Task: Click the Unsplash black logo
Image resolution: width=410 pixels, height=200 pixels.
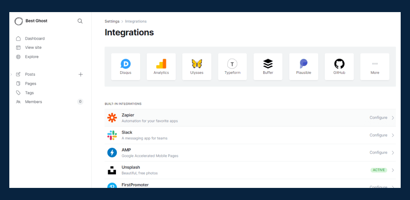Action: tap(112, 170)
